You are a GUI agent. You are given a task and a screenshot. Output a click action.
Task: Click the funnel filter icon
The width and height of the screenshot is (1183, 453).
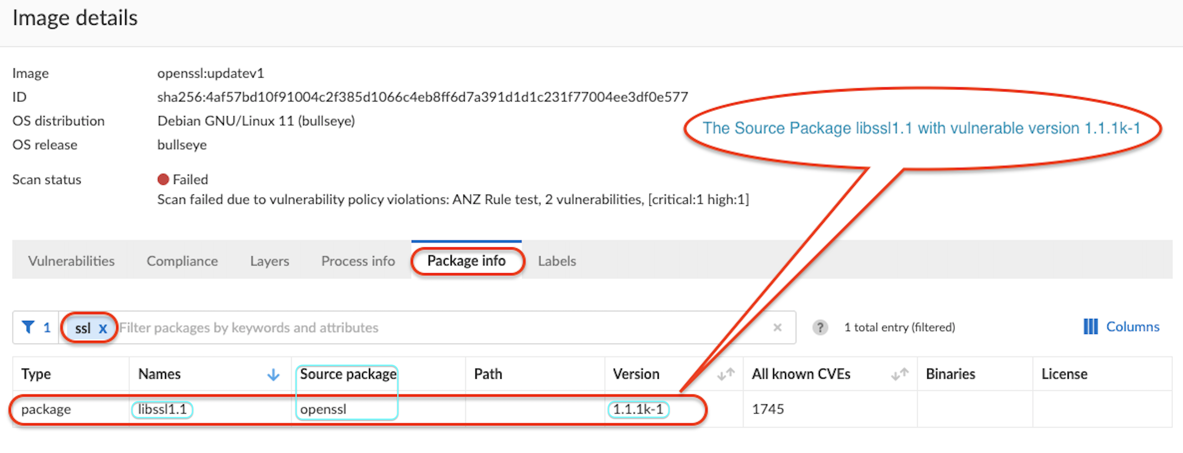[28, 327]
